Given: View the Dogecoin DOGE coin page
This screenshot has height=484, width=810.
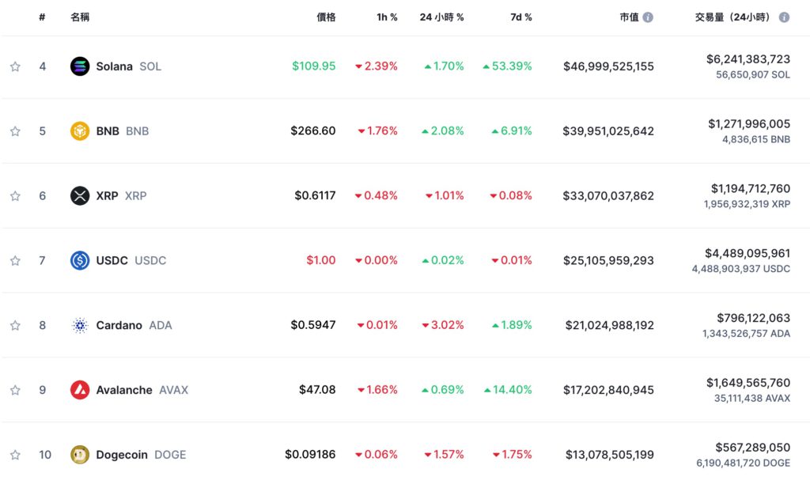Looking at the screenshot, I should pyautogui.click(x=141, y=455).
